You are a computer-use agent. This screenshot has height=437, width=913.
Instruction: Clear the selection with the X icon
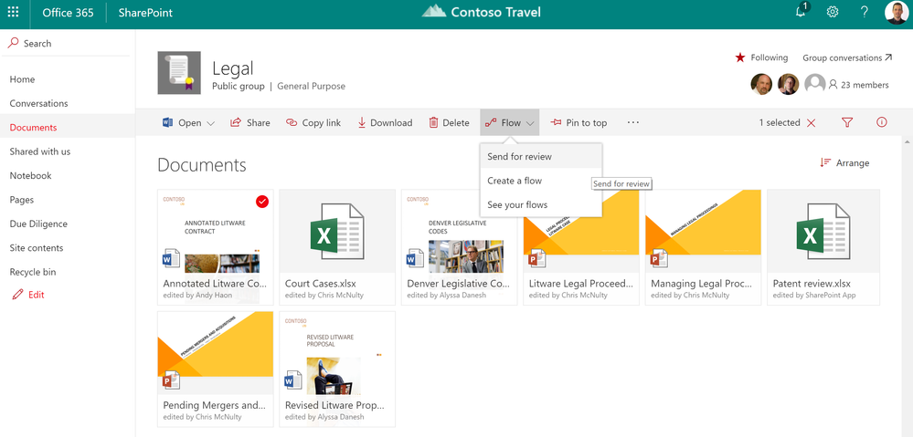tap(812, 122)
